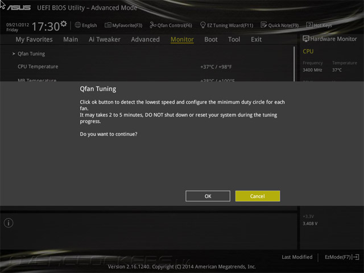
Task: Go to the Advanced tab
Action: point(146,39)
